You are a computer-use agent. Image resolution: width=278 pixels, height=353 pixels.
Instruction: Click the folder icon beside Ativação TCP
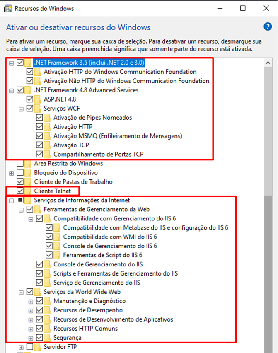click(47, 145)
